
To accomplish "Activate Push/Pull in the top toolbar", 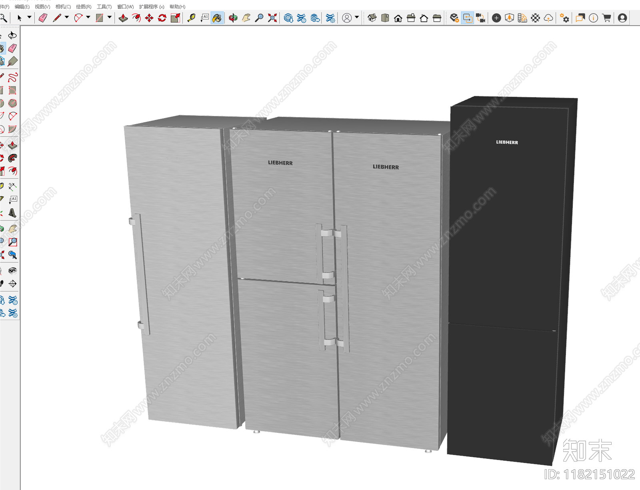I will coord(123,18).
